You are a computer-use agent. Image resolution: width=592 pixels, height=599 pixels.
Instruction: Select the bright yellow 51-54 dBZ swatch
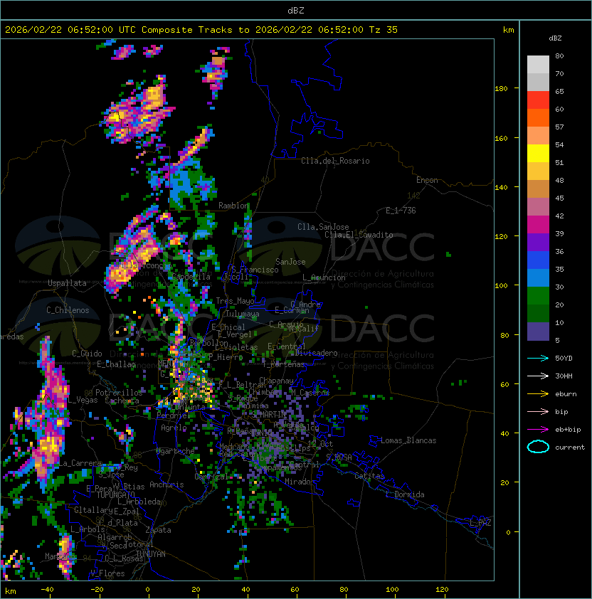[x=538, y=154]
